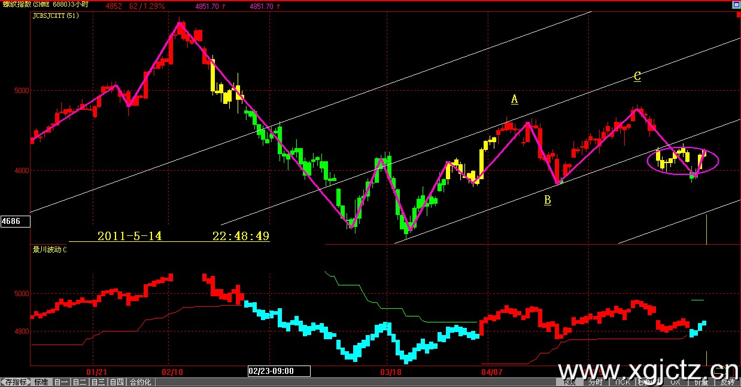Click the yellow wave label A
The height and width of the screenshot is (387, 741).
pos(514,99)
